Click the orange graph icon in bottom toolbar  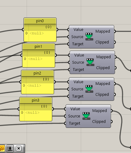pos(2,148)
